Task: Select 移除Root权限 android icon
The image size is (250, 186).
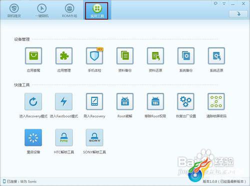Action: point(155,101)
